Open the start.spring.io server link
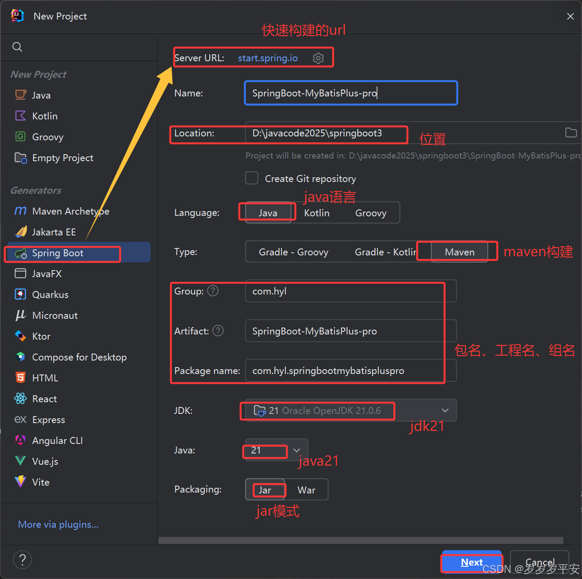The width and height of the screenshot is (582, 579). coord(268,58)
